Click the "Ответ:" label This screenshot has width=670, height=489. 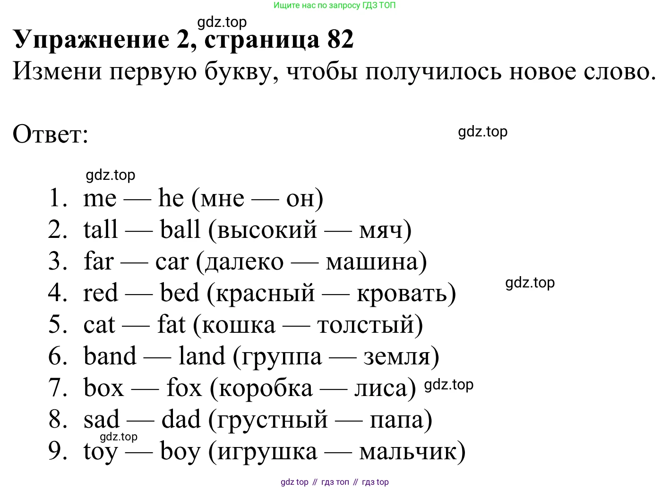(51, 134)
